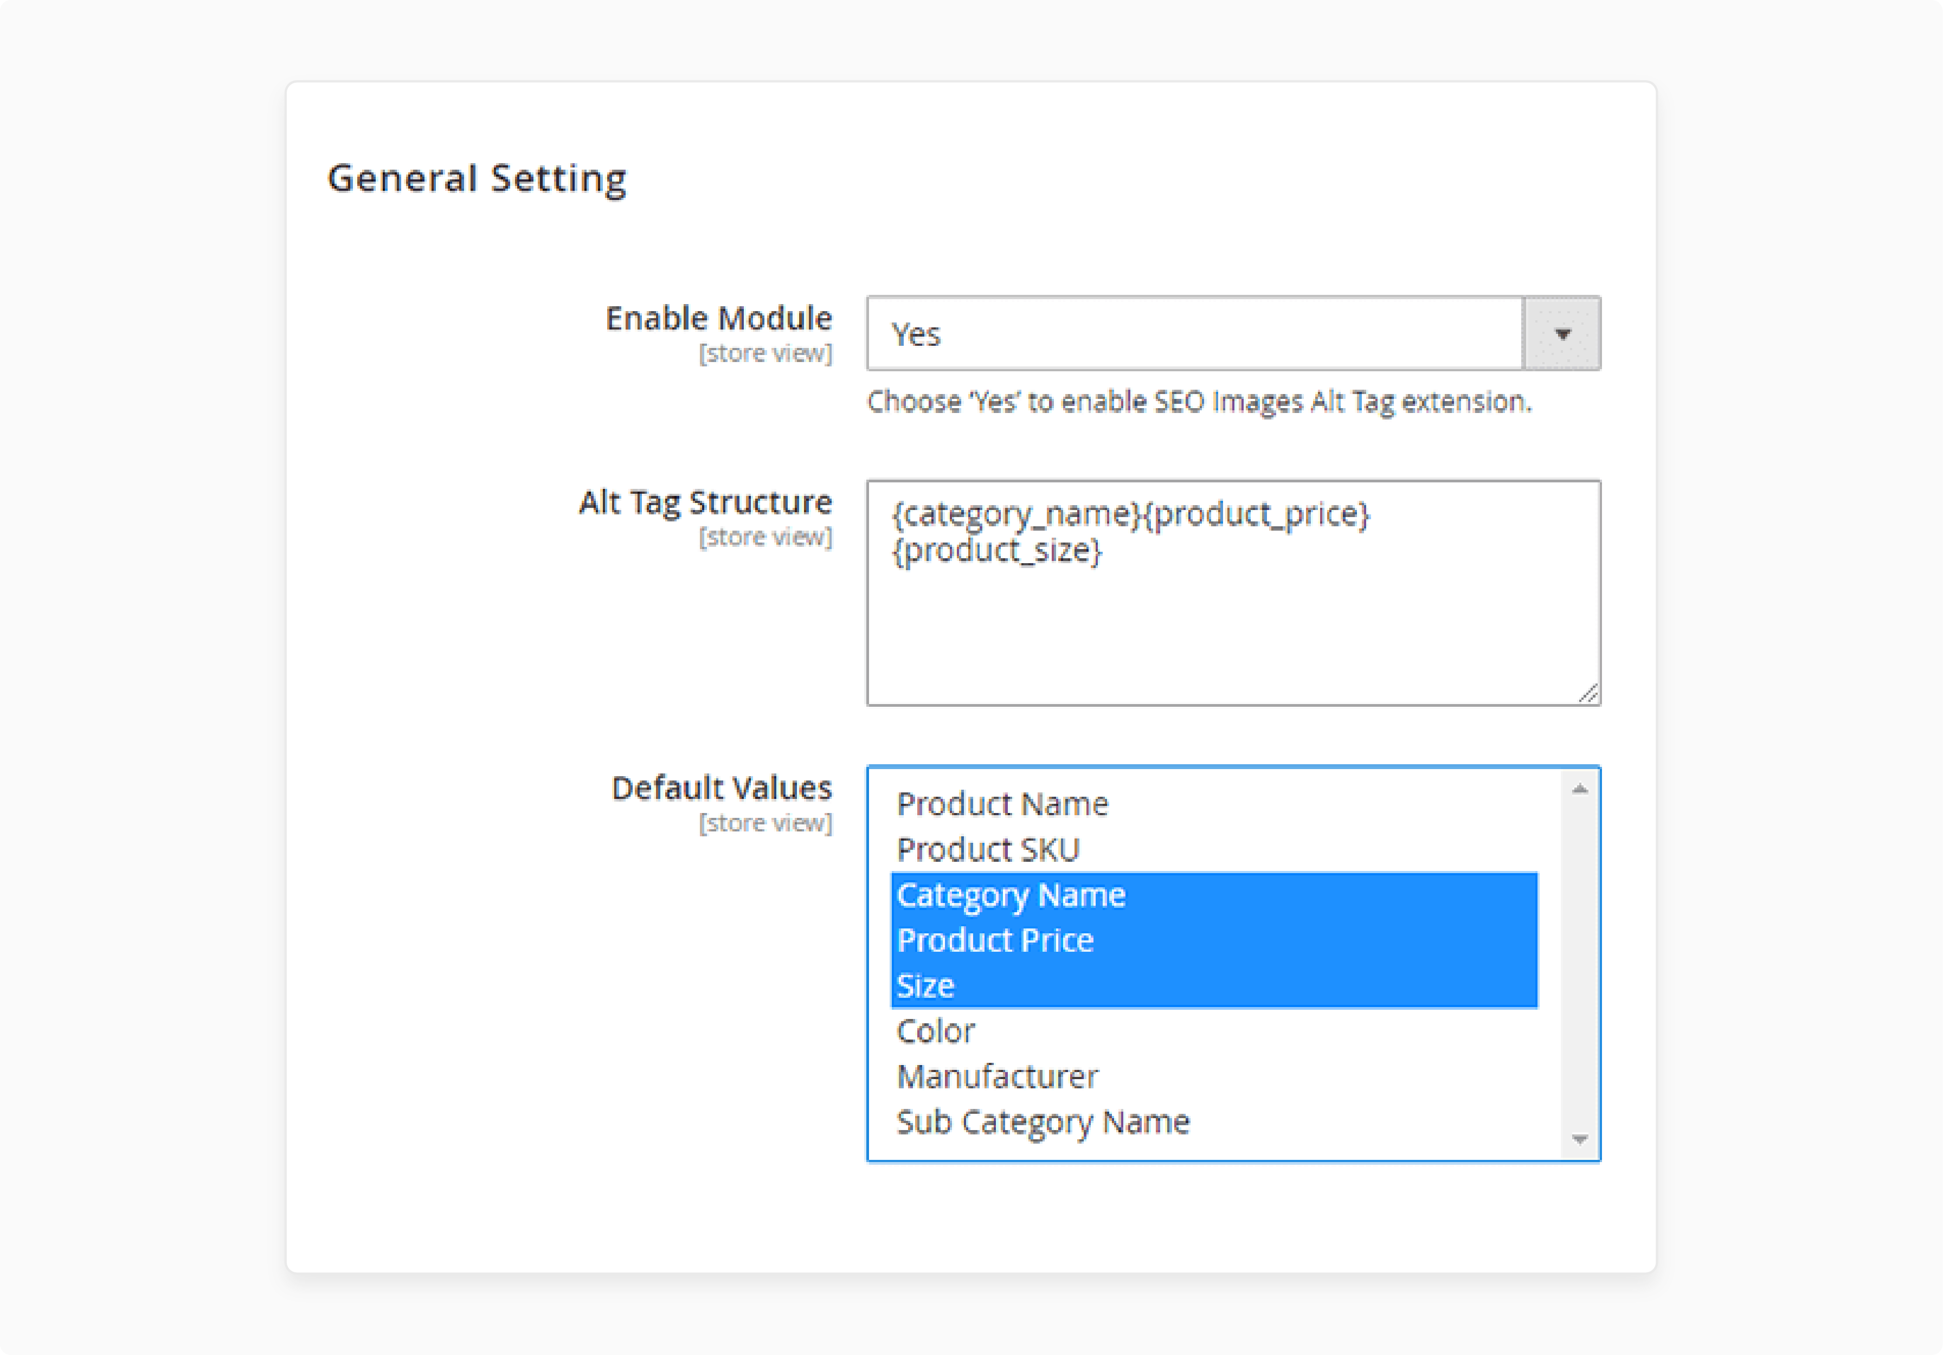Select Product SKU in Default Values
The width and height of the screenshot is (1943, 1355).
click(x=1214, y=849)
